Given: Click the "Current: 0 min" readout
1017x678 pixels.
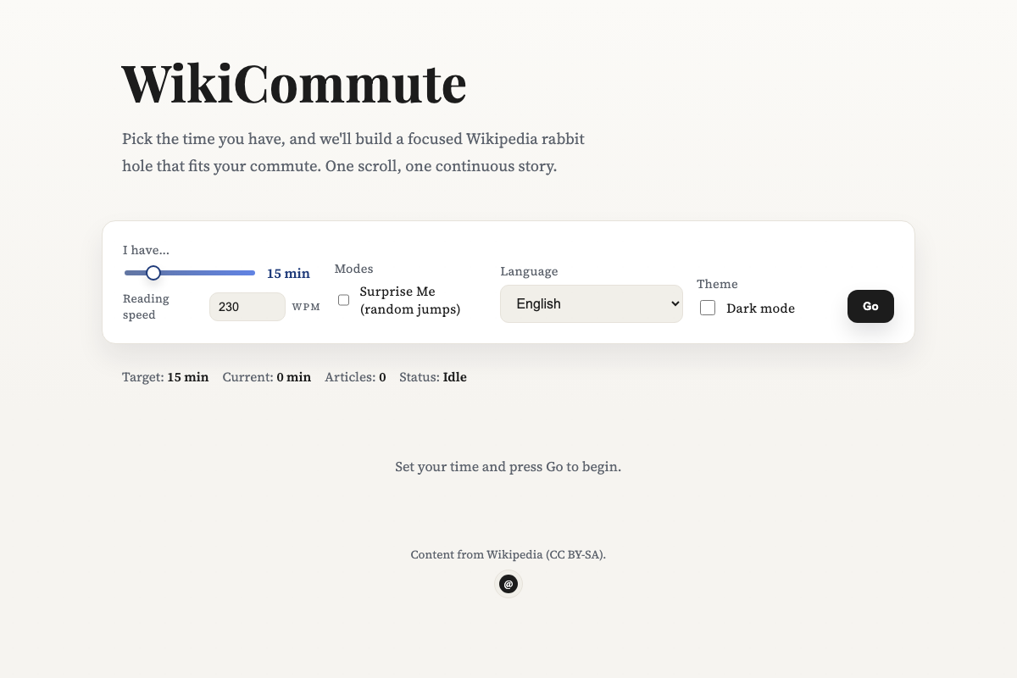Looking at the screenshot, I should pos(267,377).
